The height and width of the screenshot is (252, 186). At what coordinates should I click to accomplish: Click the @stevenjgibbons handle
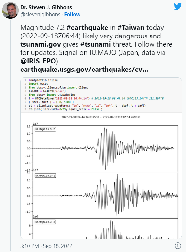tap(40, 15)
